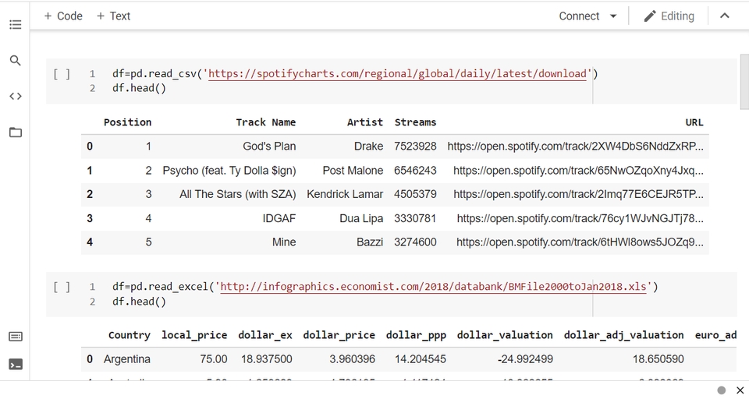Click the IDGAF track Spotify URL
Image resolution: width=749 pixels, height=399 pixels.
click(x=580, y=218)
